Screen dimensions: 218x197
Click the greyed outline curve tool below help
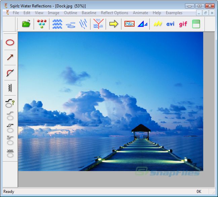click(x=10, y=116)
